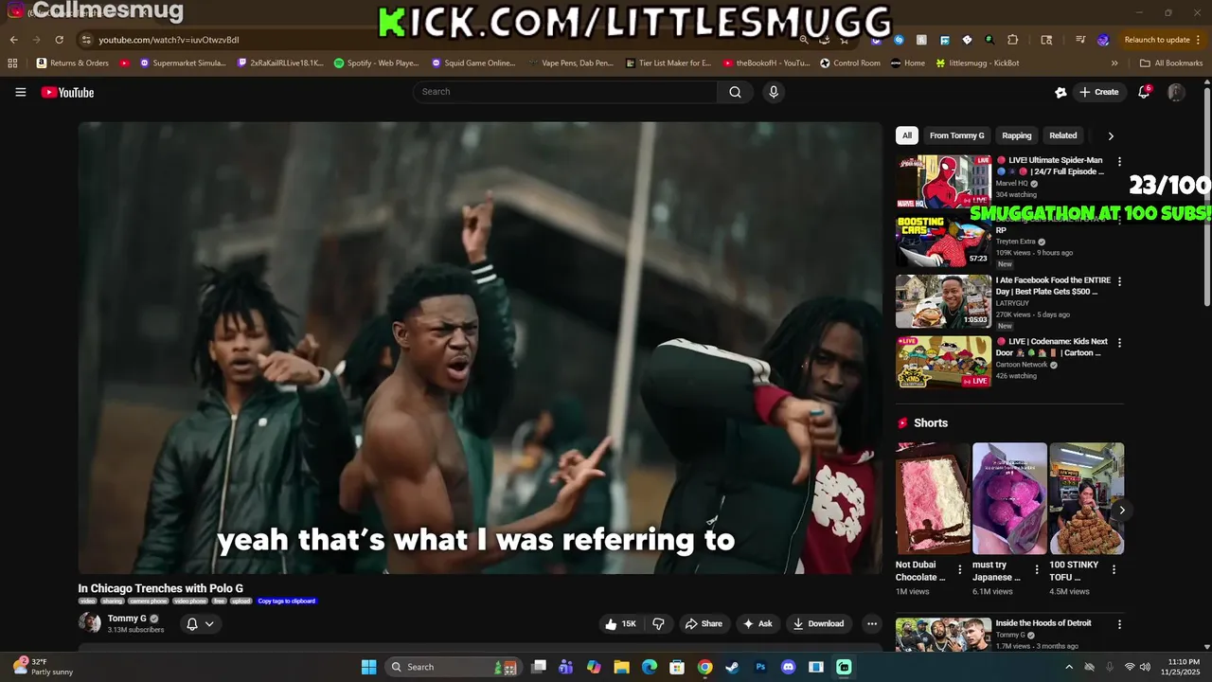
Task: Click the sparkle icon beside Create
Action: (x=1060, y=92)
